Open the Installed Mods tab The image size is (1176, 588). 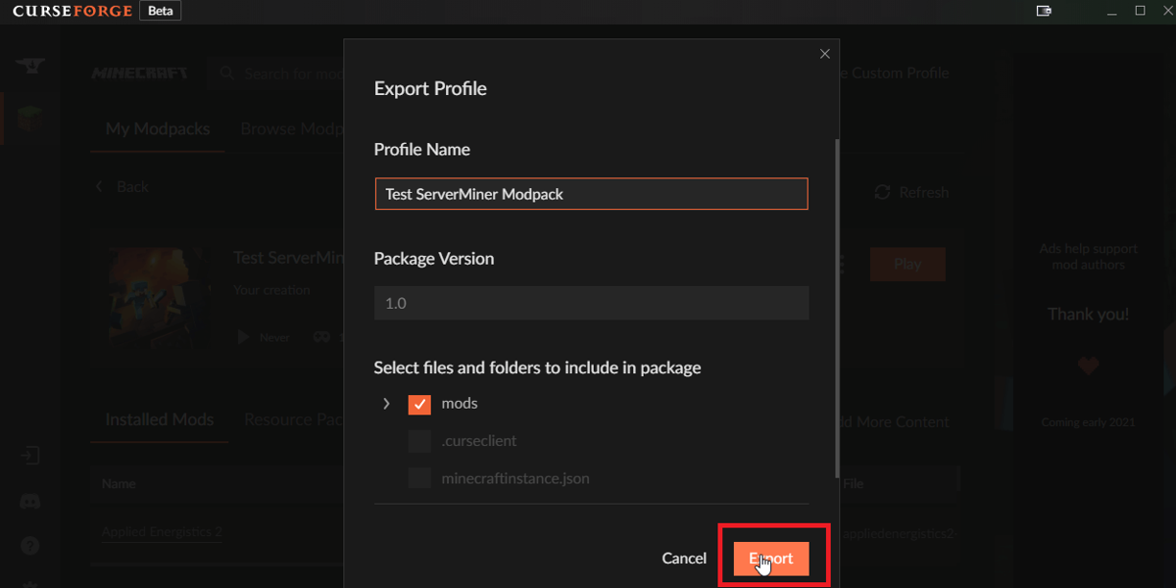[x=160, y=419]
